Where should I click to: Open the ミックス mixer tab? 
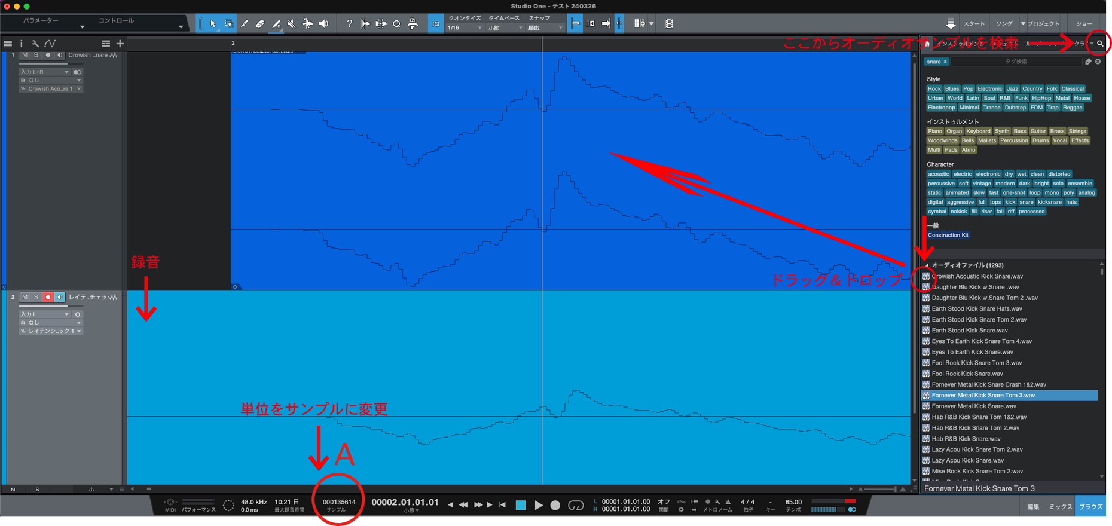pyautogui.click(x=1061, y=507)
